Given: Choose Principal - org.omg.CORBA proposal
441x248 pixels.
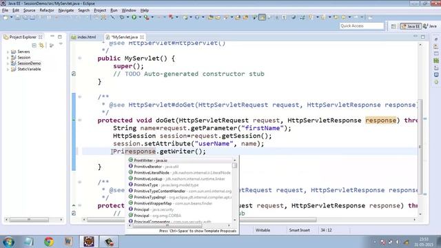Looking at the screenshot, I should click(x=179, y=216).
